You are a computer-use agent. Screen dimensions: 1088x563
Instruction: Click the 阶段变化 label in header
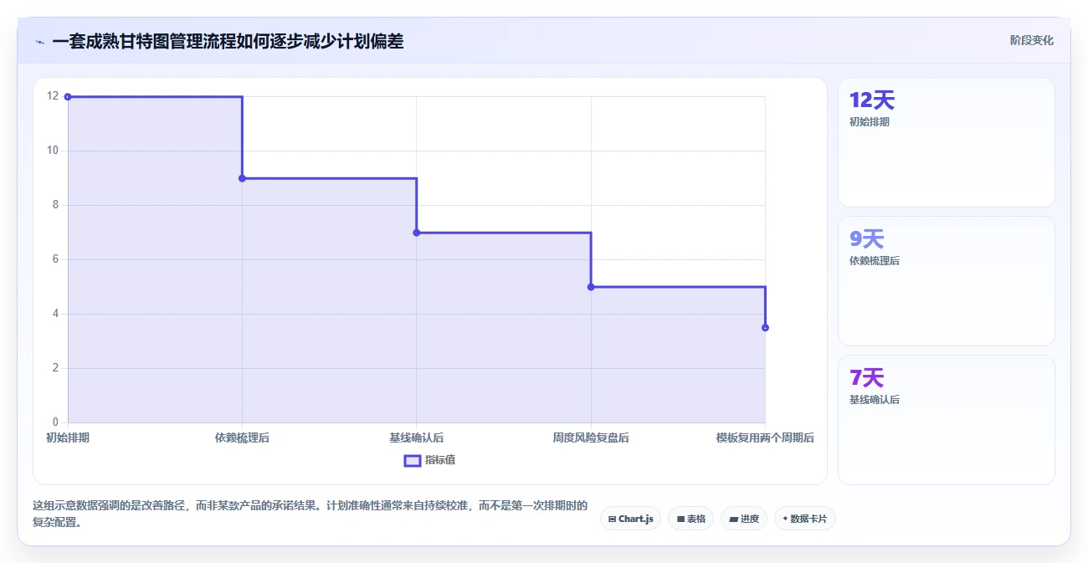1031,40
